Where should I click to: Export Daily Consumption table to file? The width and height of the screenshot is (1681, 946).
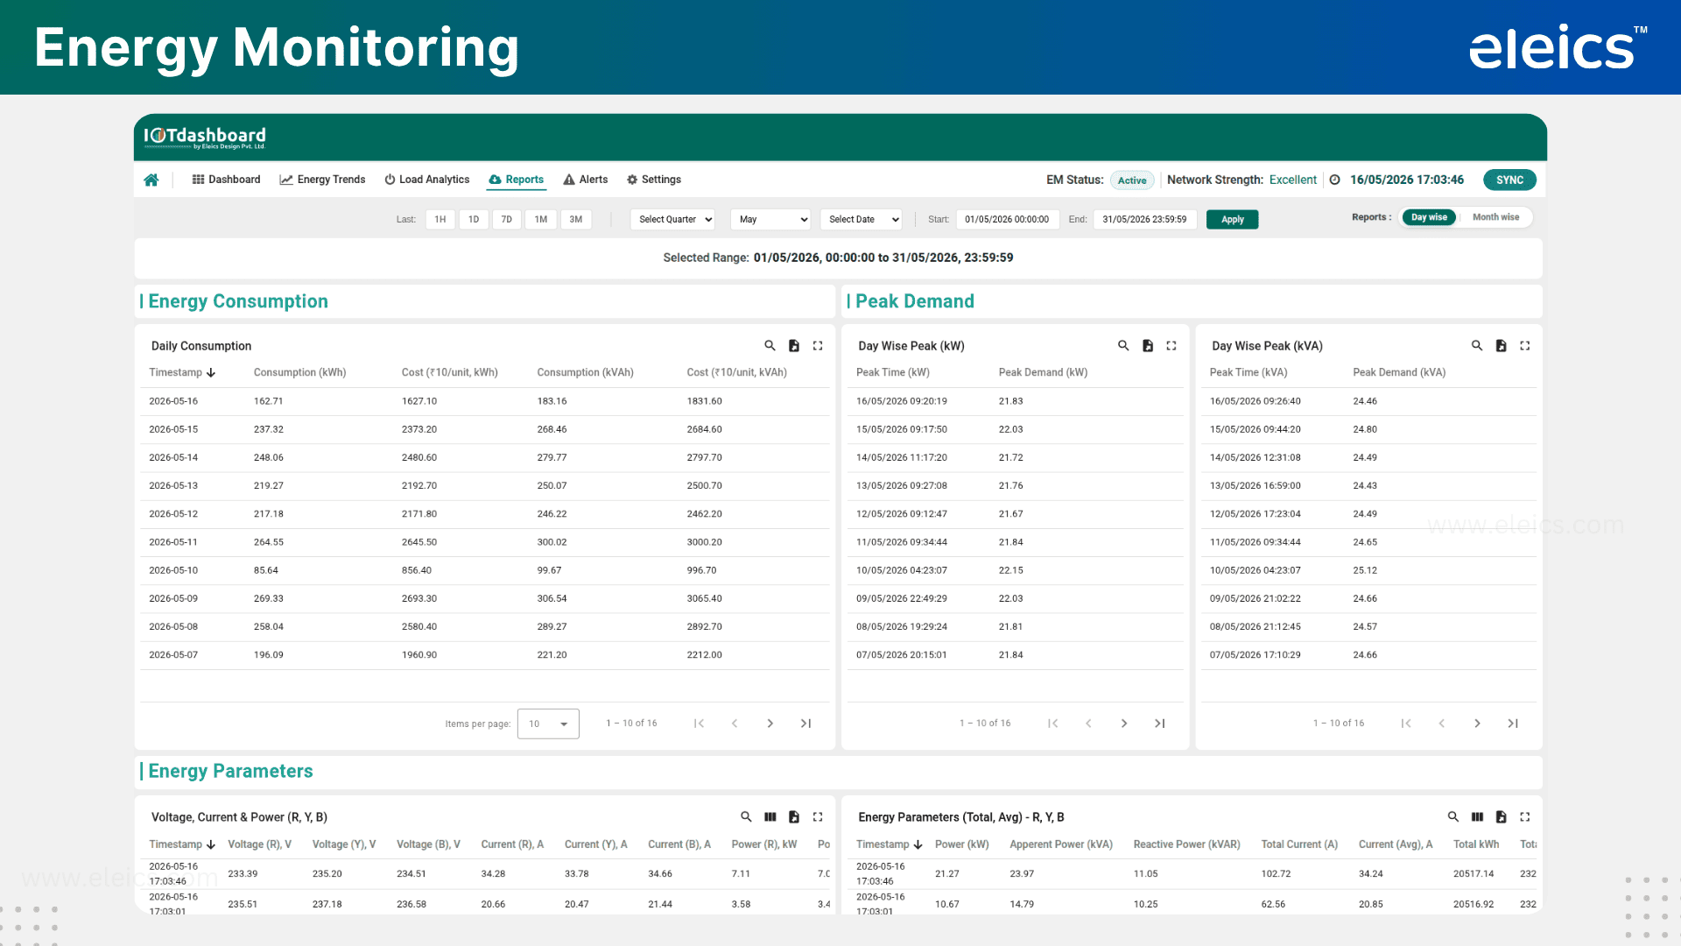794,346
